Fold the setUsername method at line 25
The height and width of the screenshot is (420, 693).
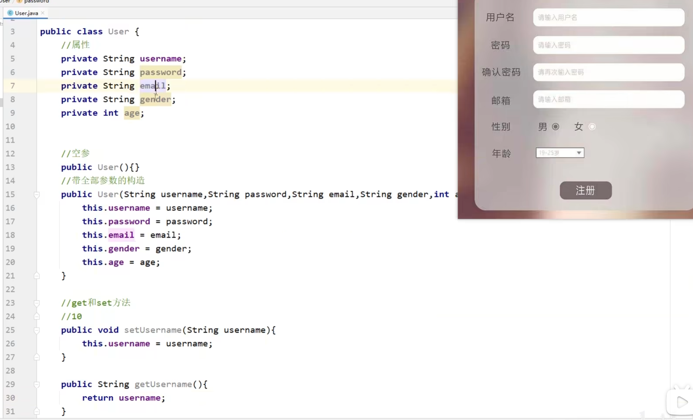[x=37, y=330]
